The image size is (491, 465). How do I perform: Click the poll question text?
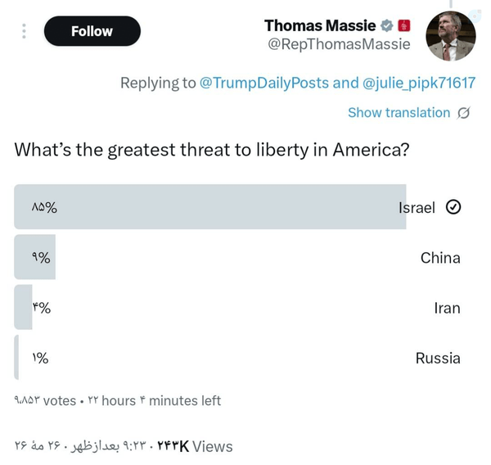point(212,150)
